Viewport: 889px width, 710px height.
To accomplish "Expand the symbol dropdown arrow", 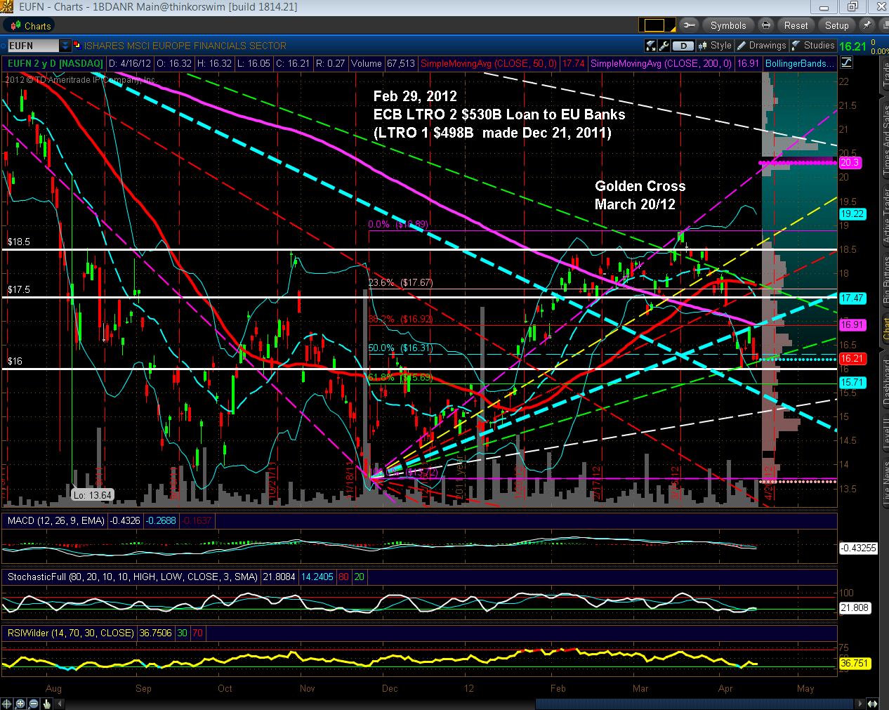I will click(65, 46).
